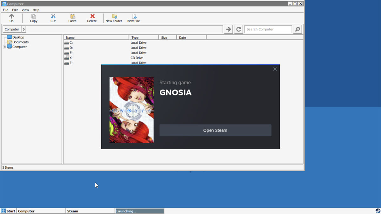Viewport: 381px width, 214px height.
Task: Open the Steam tray icon
Action: 378,211
